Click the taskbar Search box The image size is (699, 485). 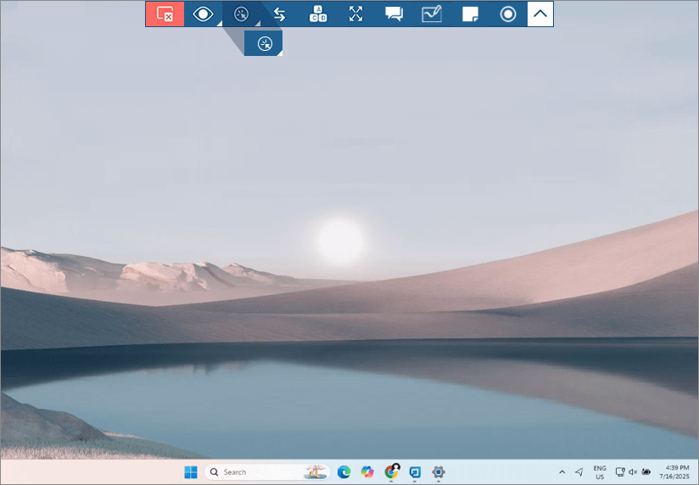(254, 472)
